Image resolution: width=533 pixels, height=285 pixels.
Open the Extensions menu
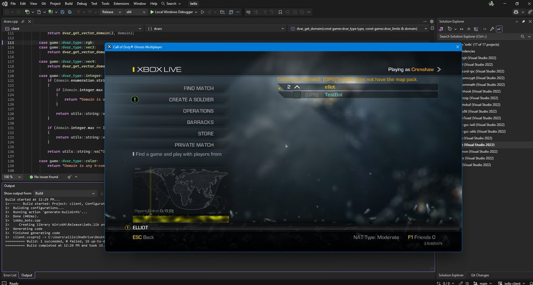pyautogui.click(x=121, y=4)
